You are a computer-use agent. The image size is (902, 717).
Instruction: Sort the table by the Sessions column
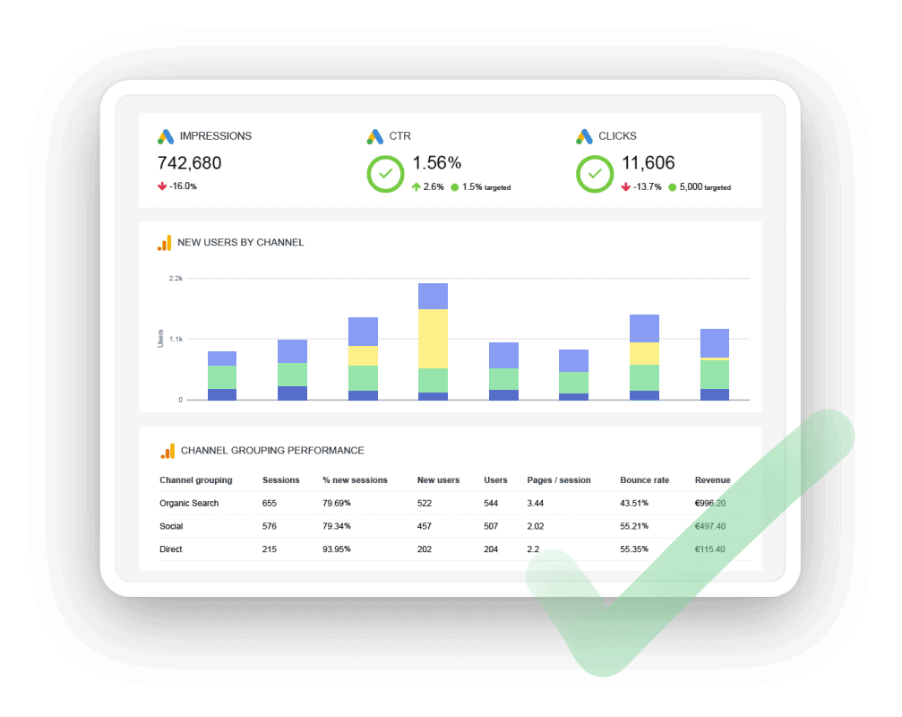click(x=280, y=479)
